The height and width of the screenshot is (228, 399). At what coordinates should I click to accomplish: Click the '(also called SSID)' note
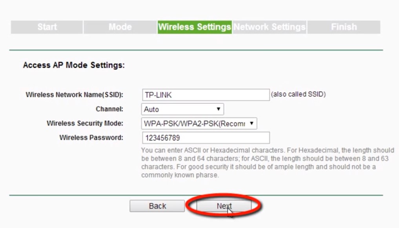coord(298,94)
